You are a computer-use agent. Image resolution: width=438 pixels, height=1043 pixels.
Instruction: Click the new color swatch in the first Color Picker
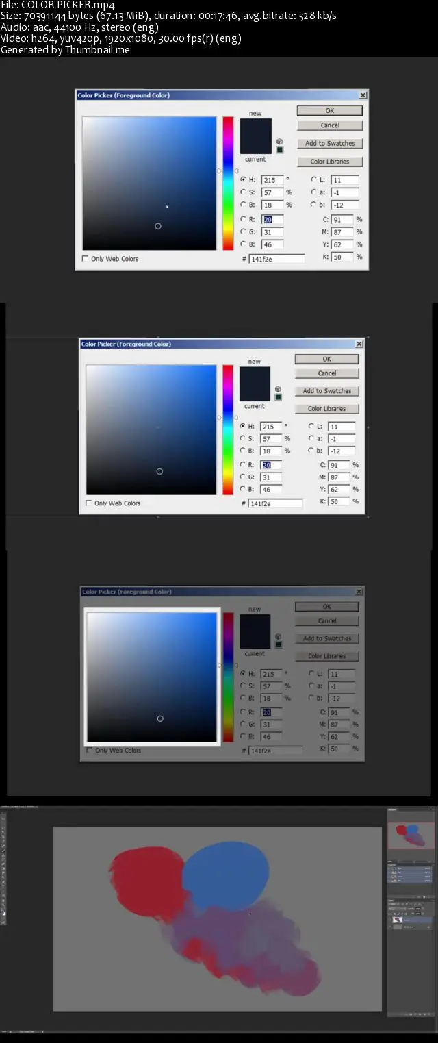(x=255, y=127)
